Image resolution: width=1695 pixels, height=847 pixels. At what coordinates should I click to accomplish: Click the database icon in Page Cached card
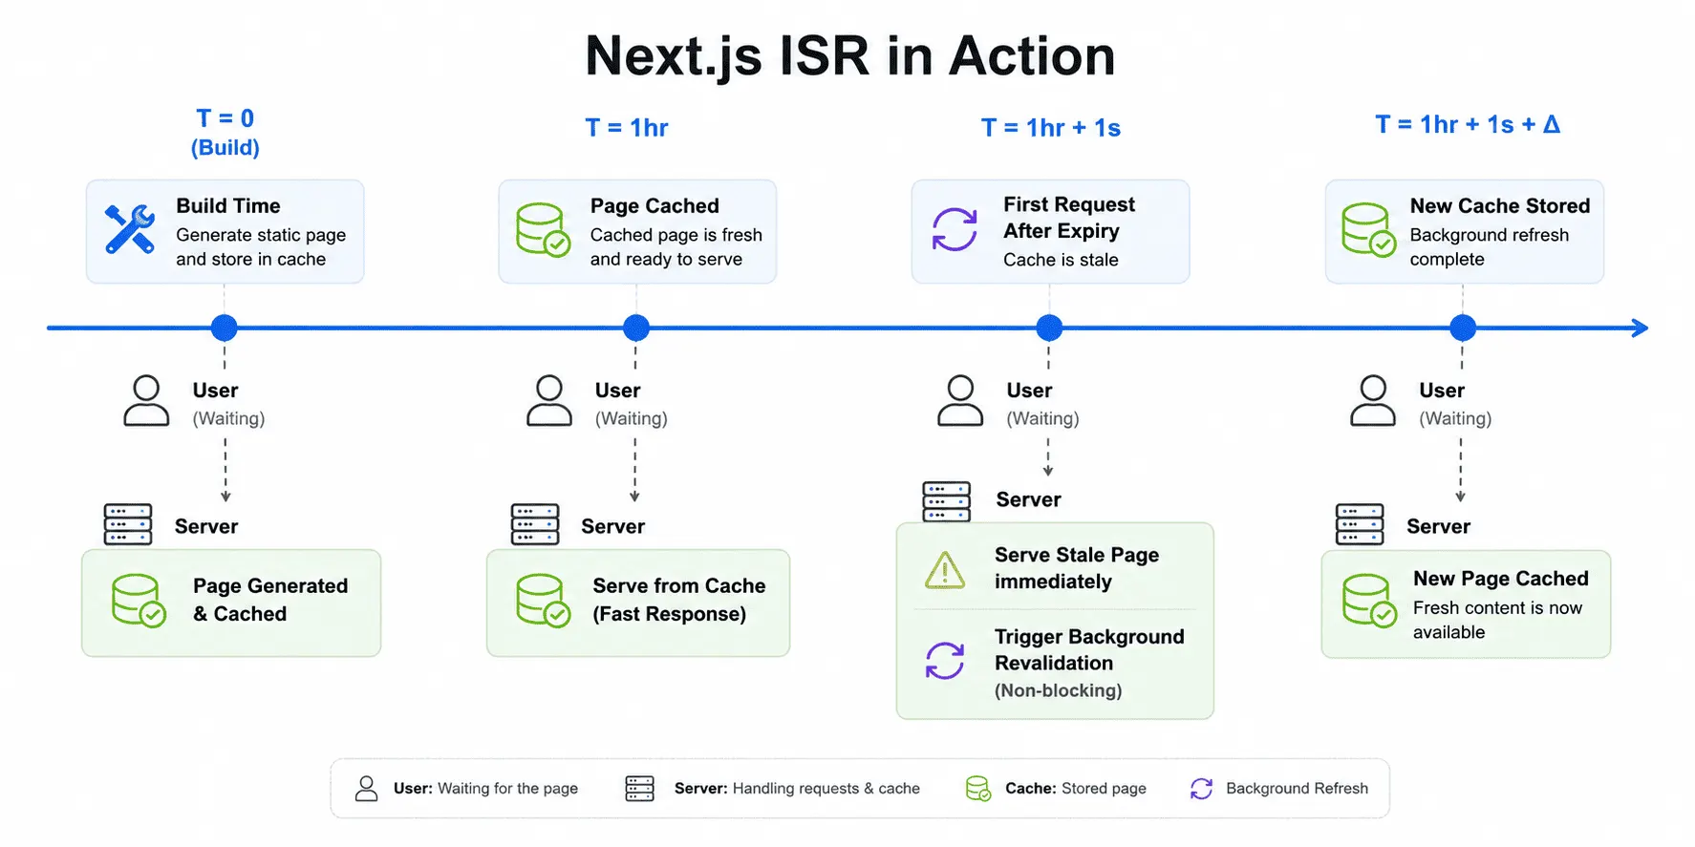pos(544,230)
